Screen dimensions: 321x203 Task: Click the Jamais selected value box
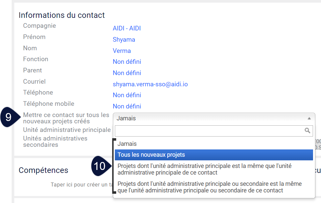pyautogui.click(x=214, y=118)
